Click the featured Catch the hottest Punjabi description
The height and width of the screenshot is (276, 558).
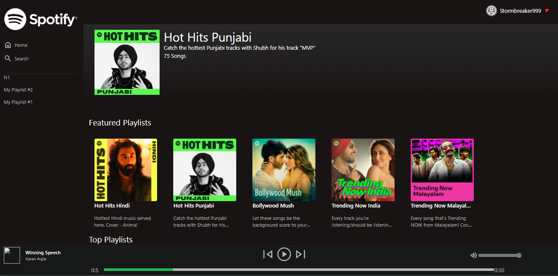201,222
